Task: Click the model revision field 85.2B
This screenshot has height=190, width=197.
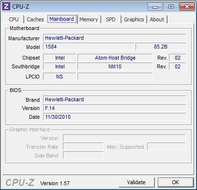Action: (x=161, y=47)
